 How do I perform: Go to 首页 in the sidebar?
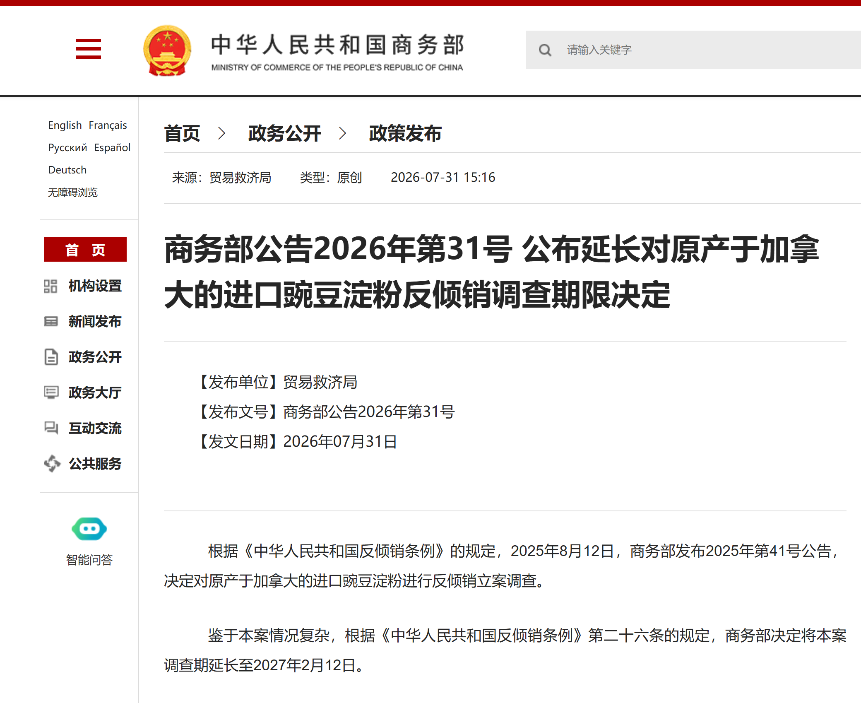pyautogui.click(x=85, y=249)
